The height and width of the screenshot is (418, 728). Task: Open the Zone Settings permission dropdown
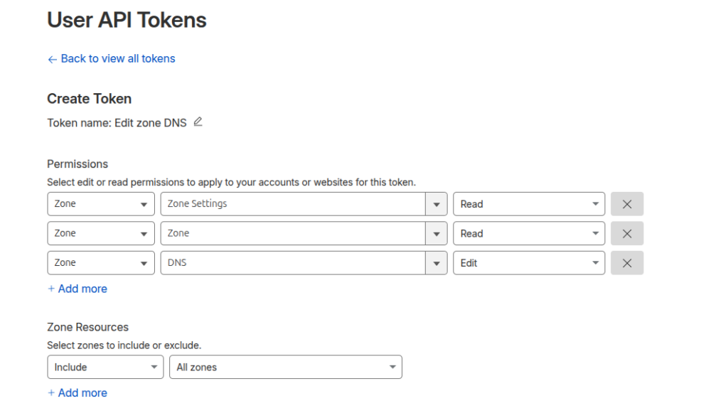coord(436,204)
